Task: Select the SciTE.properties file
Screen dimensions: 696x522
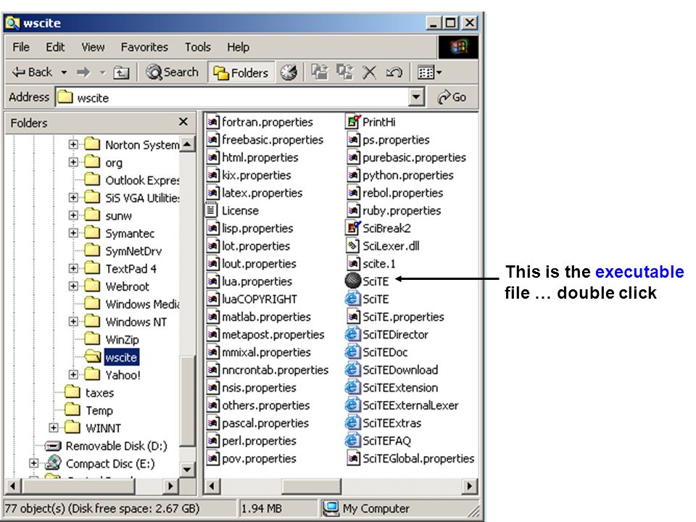Action: pos(396,317)
